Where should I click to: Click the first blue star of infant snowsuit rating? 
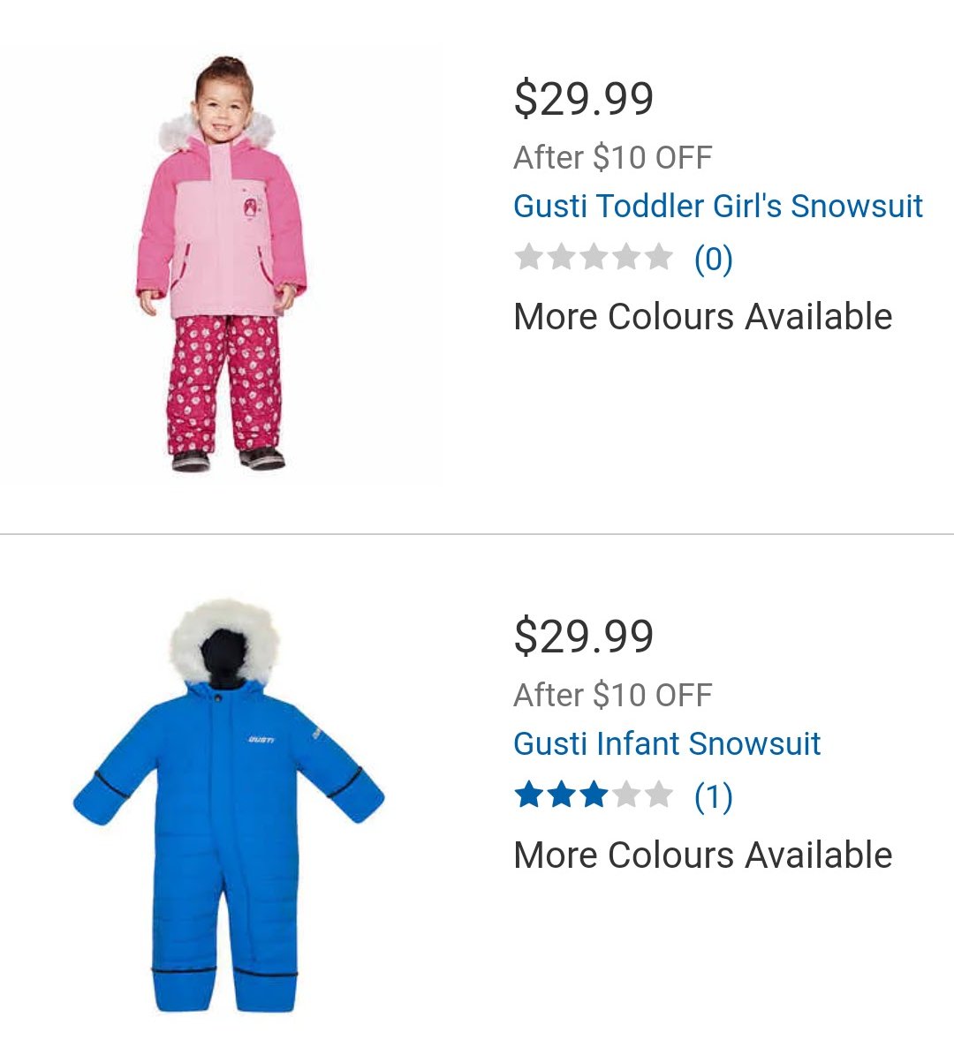point(528,794)
